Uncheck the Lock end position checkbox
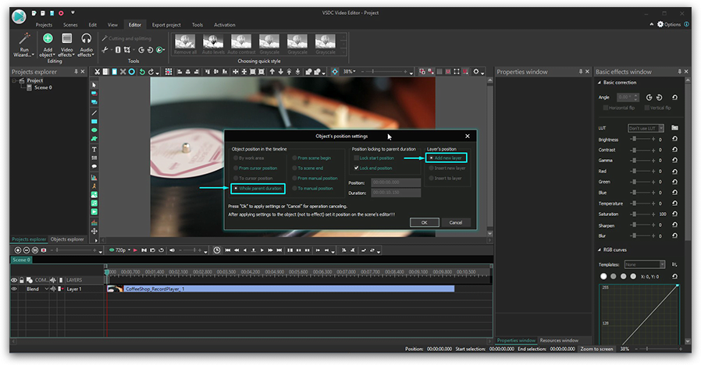Viewport: 701px width, 365px height. (357, 168)
